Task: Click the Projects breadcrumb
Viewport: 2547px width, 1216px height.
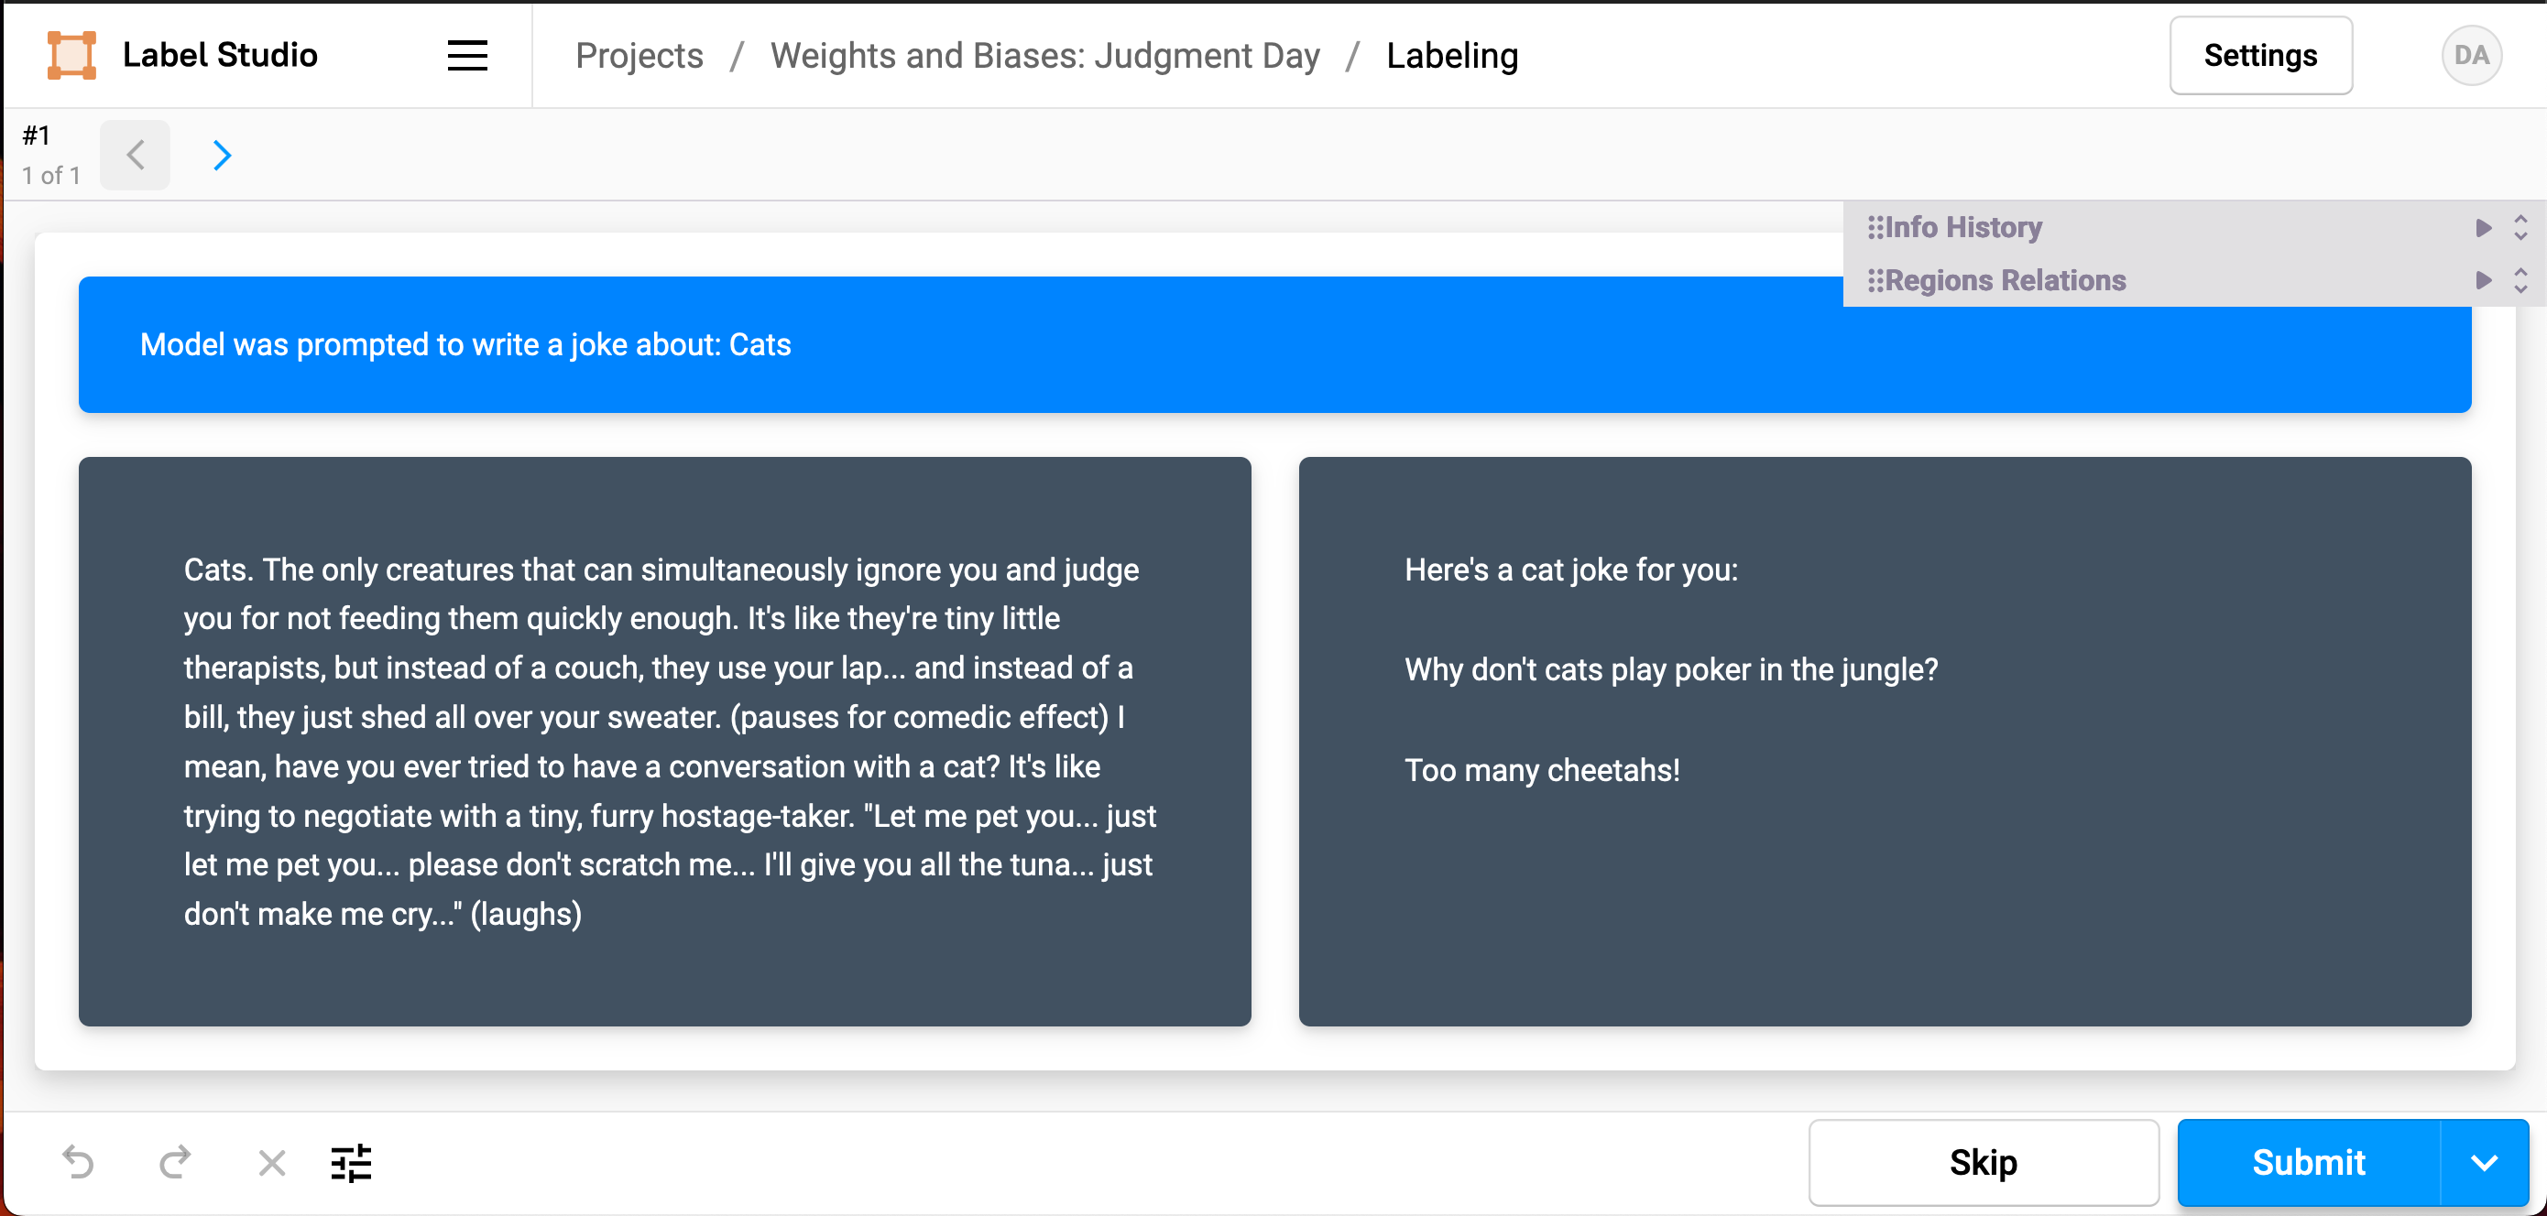Action: coord(639,55)
